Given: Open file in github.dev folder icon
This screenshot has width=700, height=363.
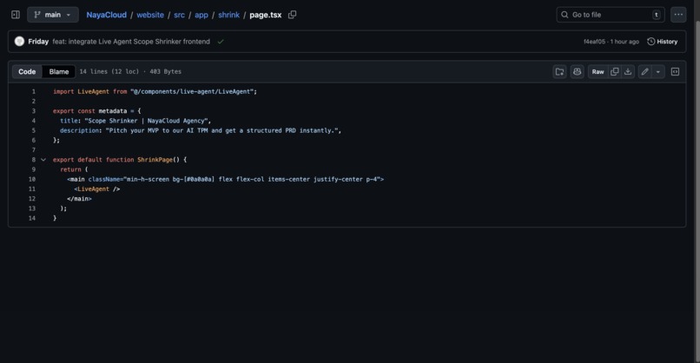Looking at the screenshot, I should coord(559,72).
